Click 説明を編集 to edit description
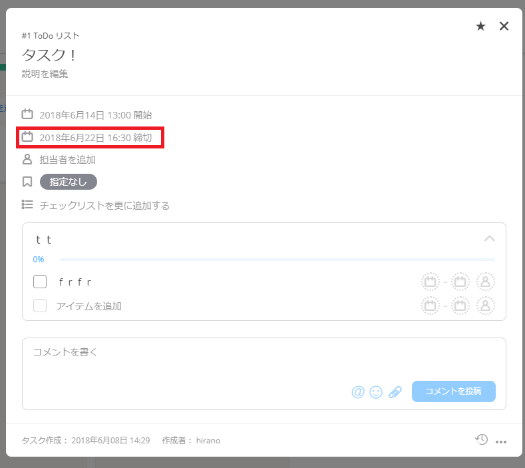 (x=45, y=74)
